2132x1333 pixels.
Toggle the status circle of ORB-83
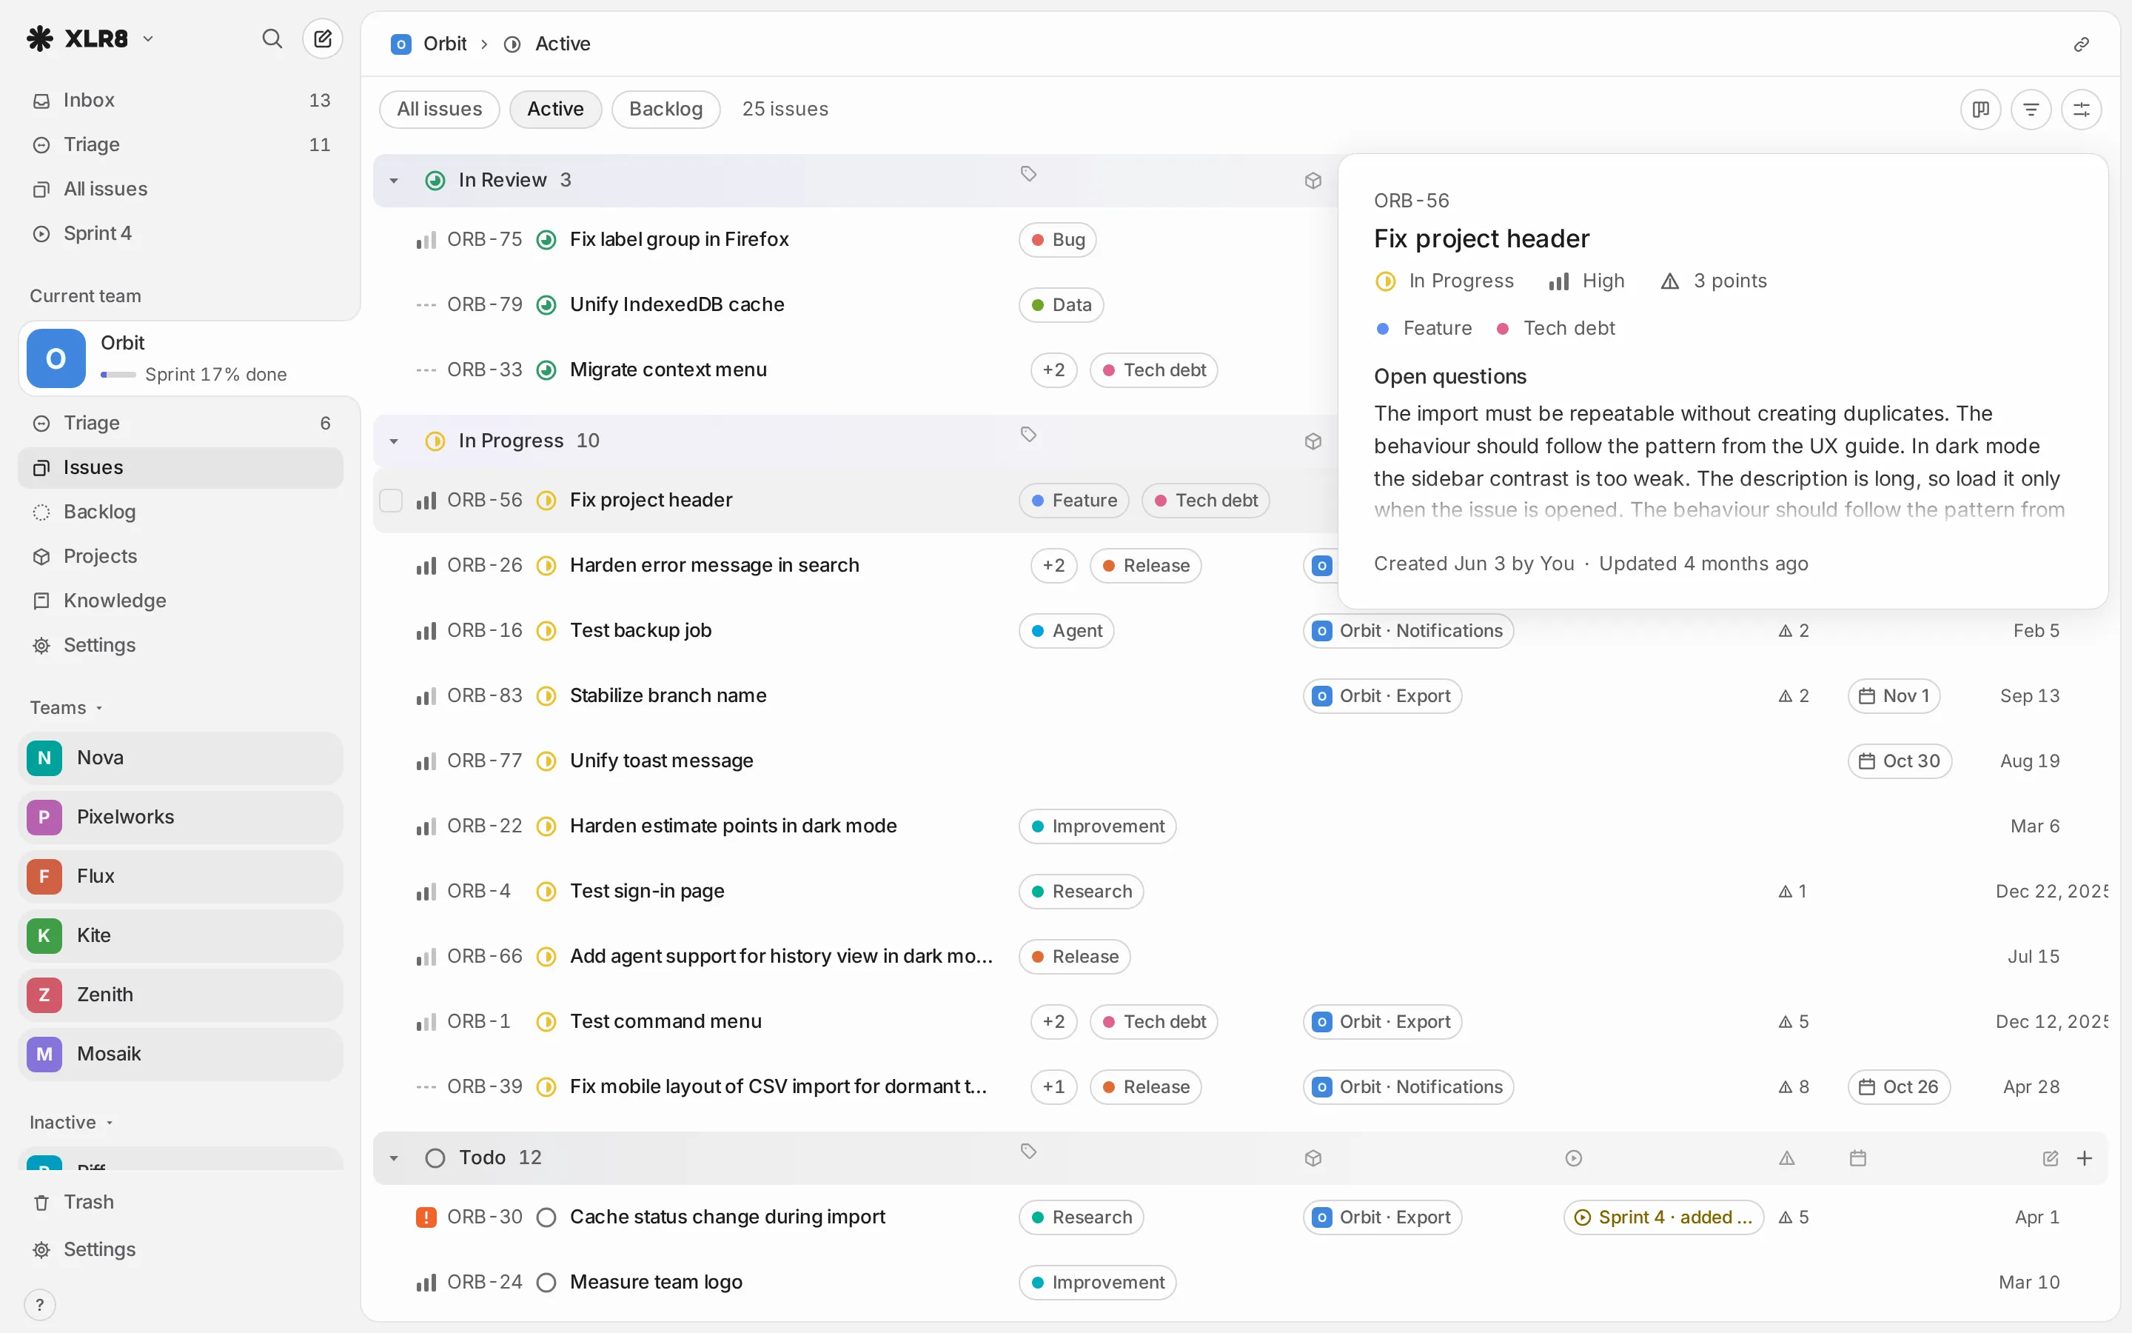[546, 695]
